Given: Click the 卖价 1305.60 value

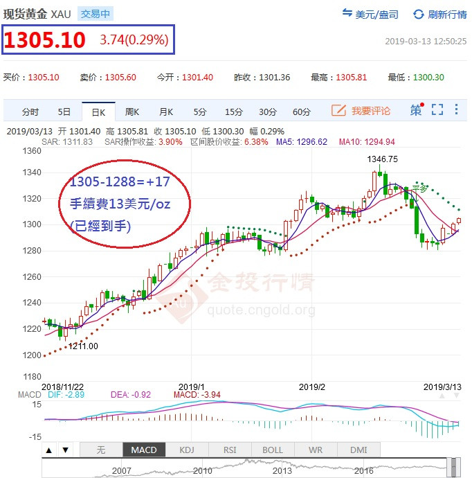Looking at the screenshot, I should [120, 77].
